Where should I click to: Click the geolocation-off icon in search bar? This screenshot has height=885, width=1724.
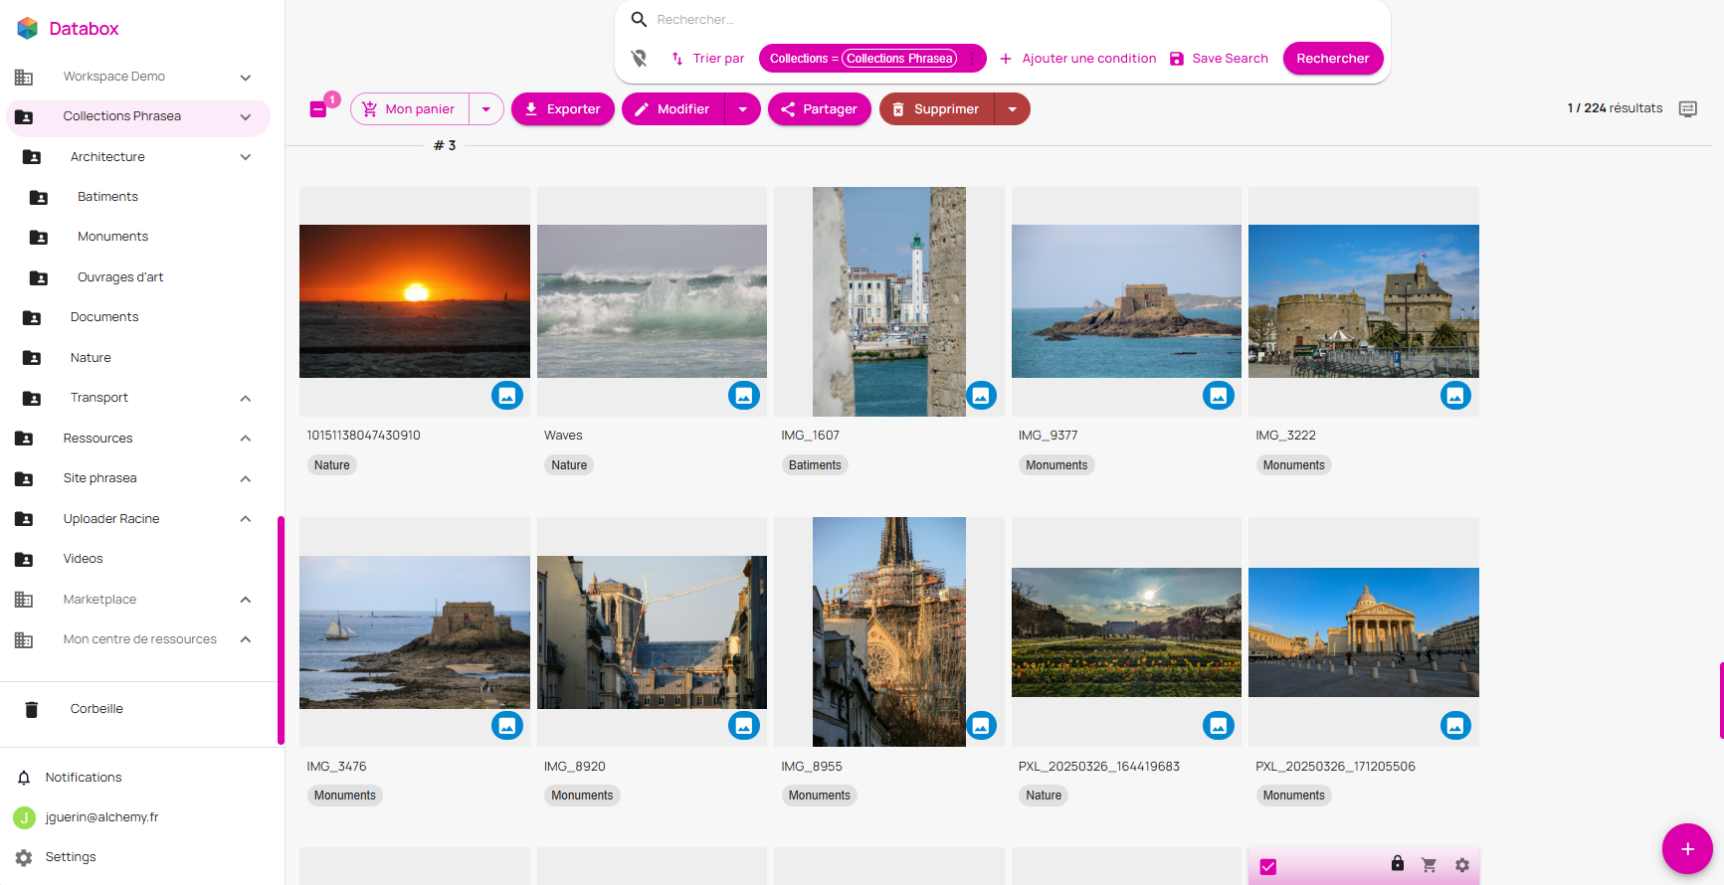640,59
